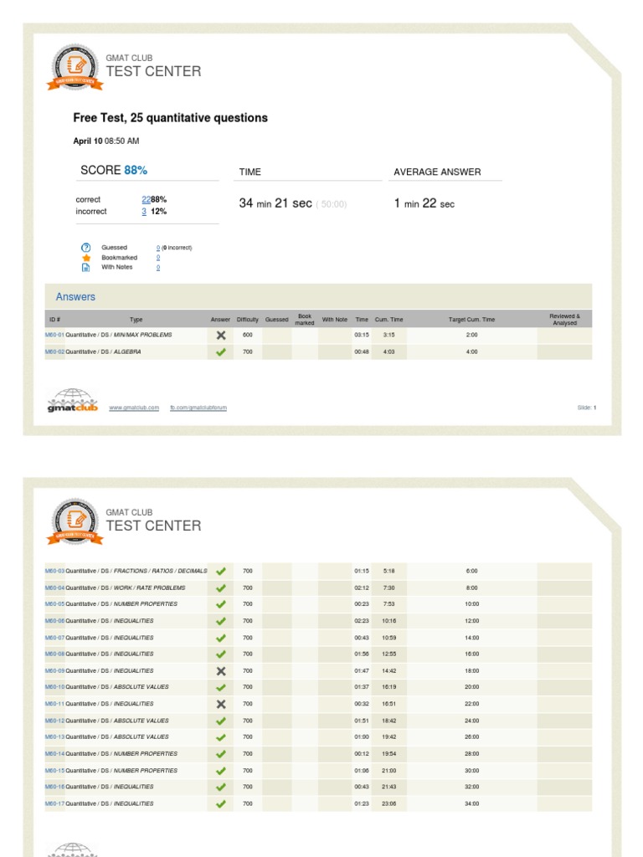This screenshot has width=643, height=857.
Task: Click the 23:06 cumulative time for M60-17
Action: 388,804
